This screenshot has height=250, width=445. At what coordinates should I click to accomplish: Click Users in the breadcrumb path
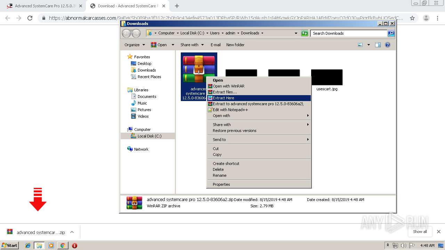point(215,33)
